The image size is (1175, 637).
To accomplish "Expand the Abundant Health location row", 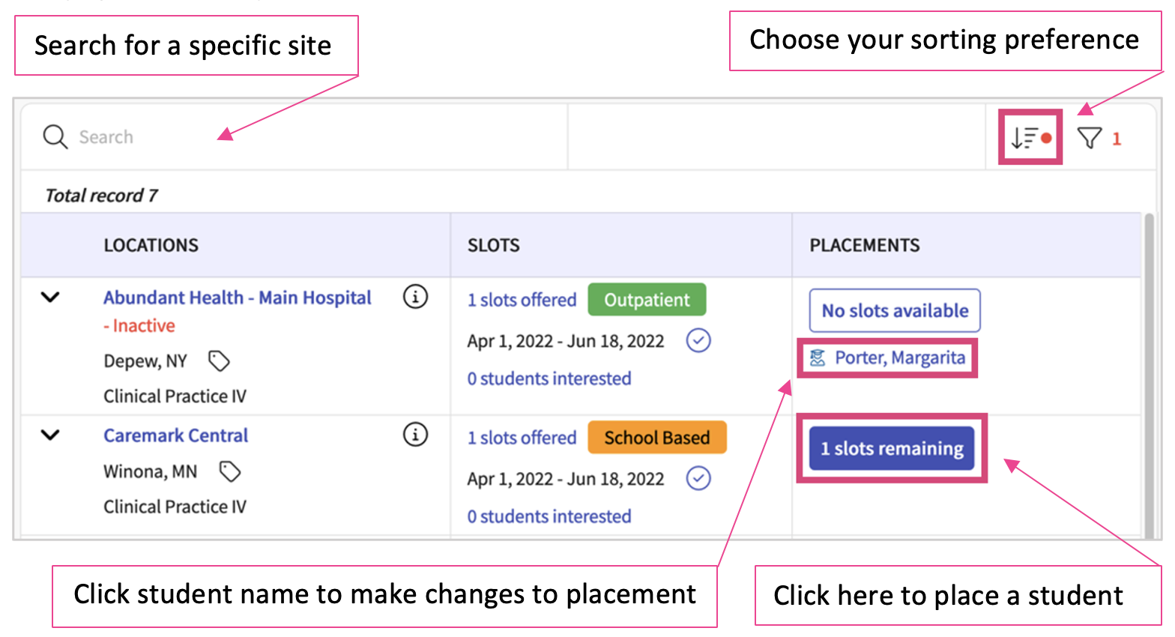I will [x=50, y=298].
